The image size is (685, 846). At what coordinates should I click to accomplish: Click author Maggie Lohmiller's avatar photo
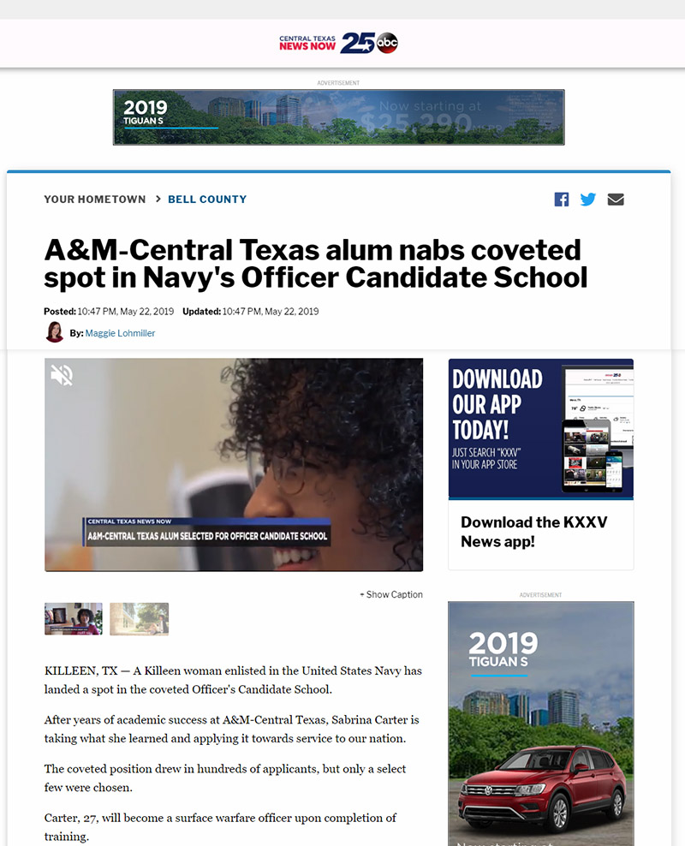pos(54,332)
